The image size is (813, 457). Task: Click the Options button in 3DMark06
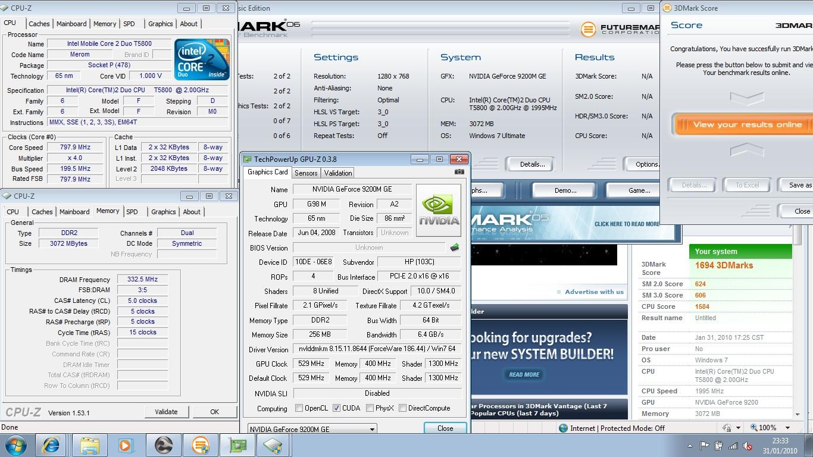[x=643, y=164]
